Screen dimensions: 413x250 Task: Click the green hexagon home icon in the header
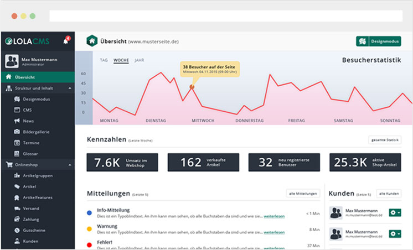[x=92, y=41]
